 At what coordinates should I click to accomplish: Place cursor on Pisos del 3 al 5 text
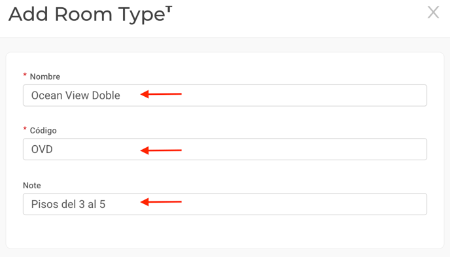(68, 204)
